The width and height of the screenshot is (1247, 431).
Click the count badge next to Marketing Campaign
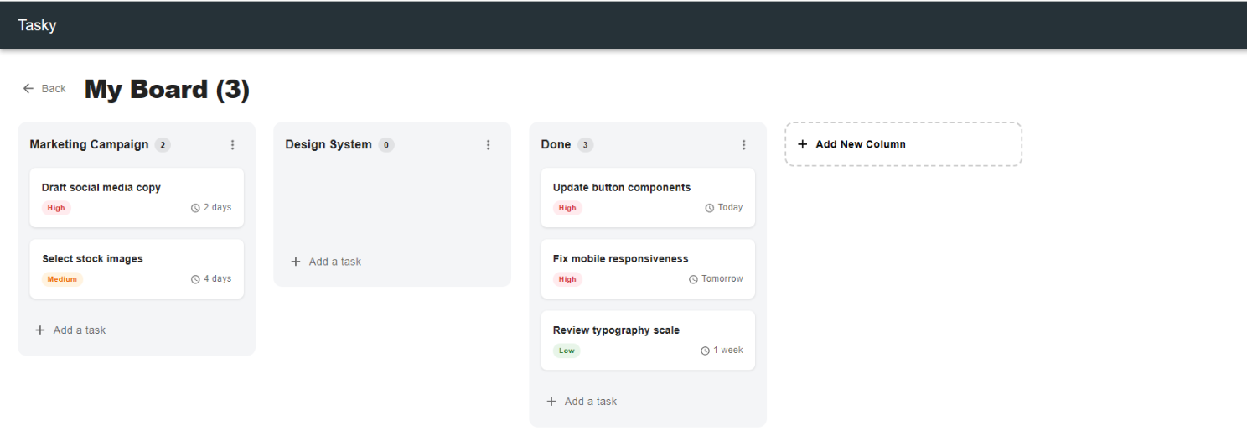163,145
